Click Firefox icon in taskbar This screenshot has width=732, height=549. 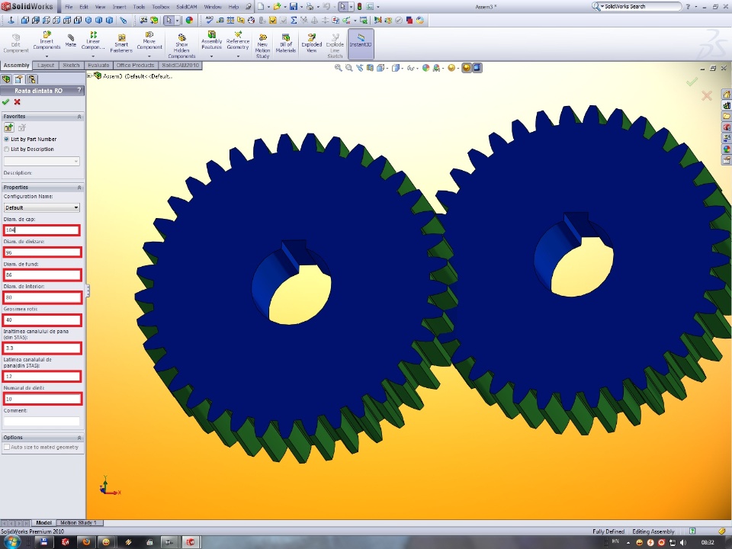pos(86,542)
